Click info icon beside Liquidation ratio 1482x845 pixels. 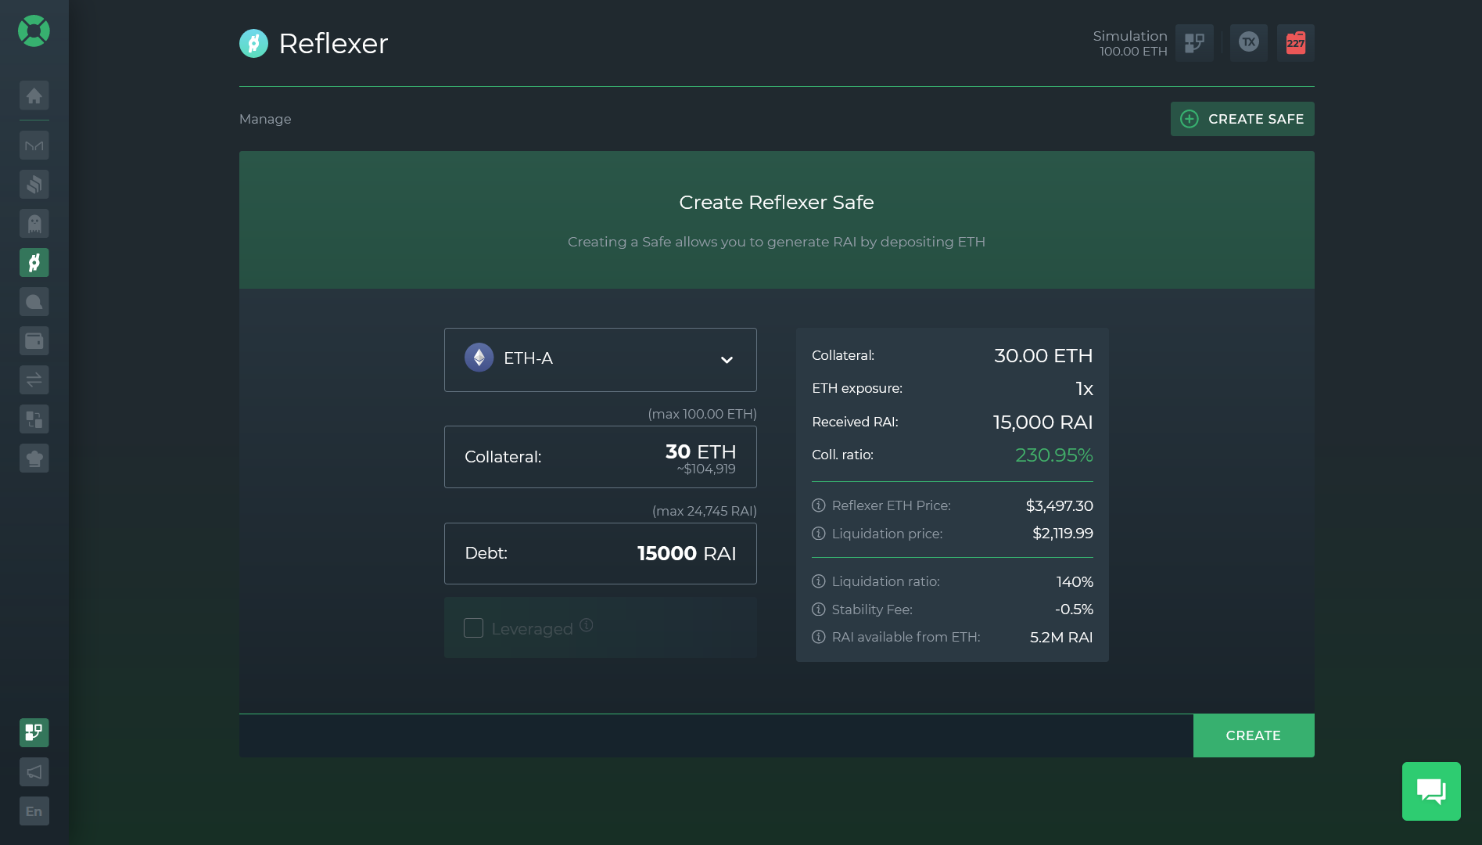click(x=819, y=581)
